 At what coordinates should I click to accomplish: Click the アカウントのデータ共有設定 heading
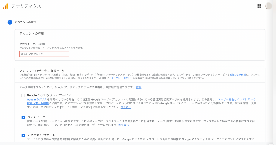tap(39, 71)
